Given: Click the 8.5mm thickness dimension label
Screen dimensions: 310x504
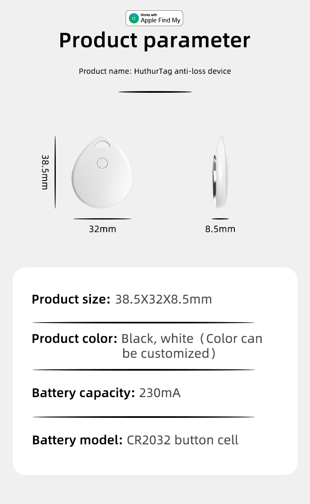Looking at the screenshot, I should [x=220, y=229].
